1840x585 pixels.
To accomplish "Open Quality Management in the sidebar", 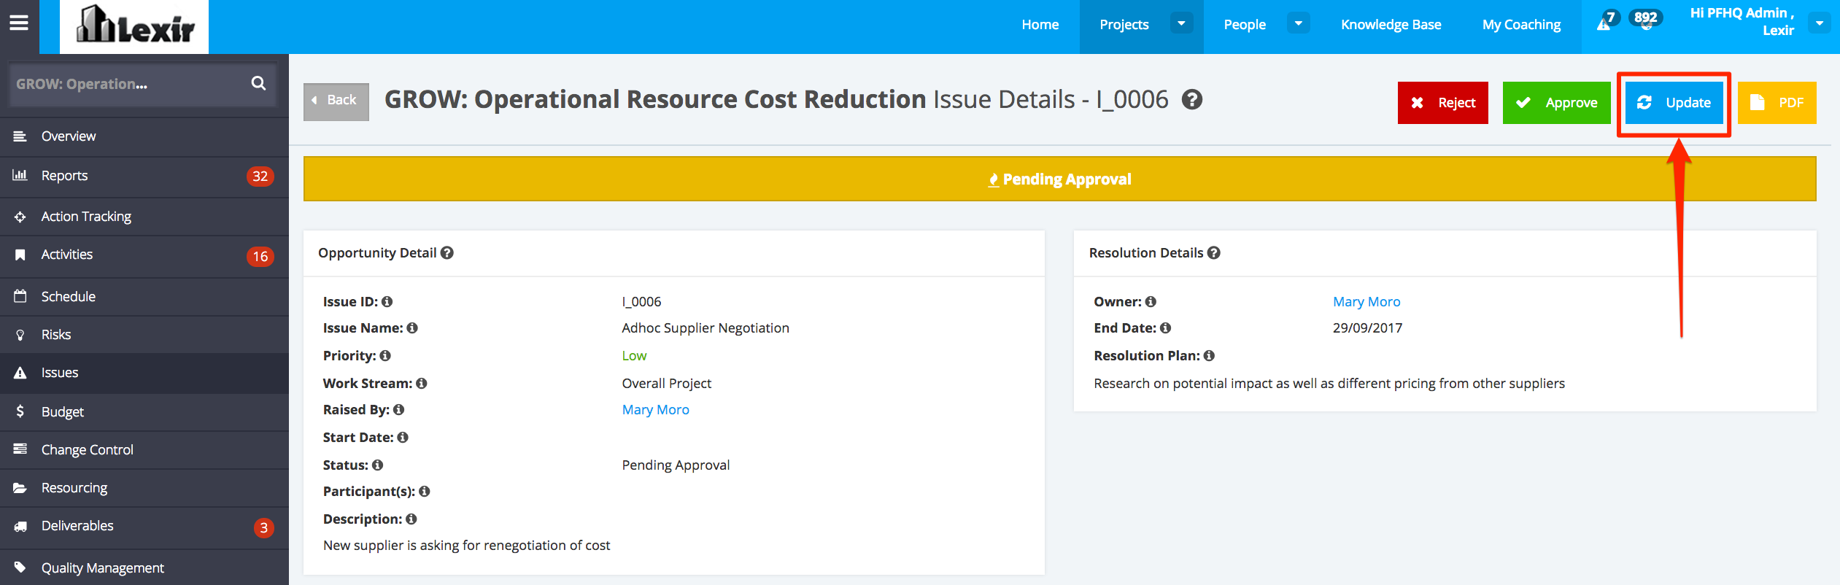I will 144,567.
